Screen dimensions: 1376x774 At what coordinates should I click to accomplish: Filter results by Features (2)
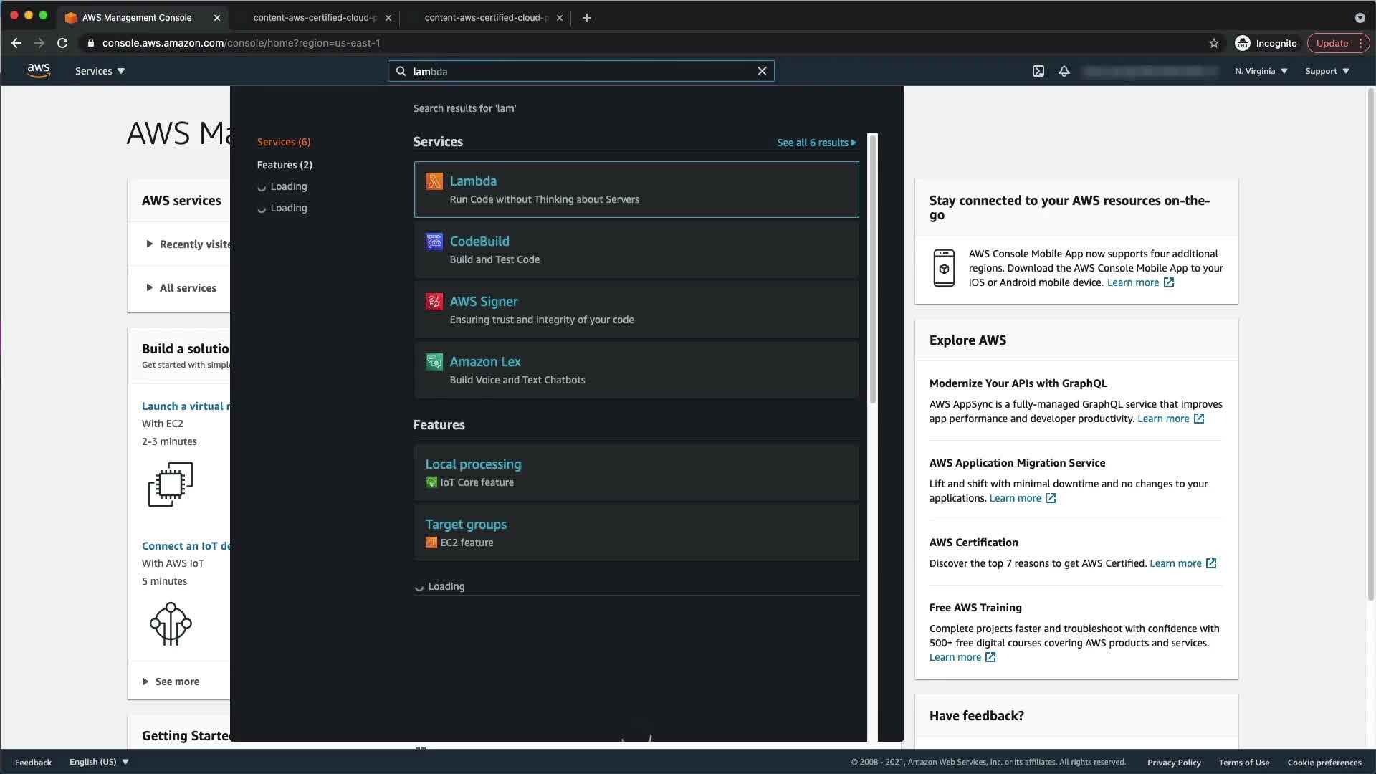[285, 165]
